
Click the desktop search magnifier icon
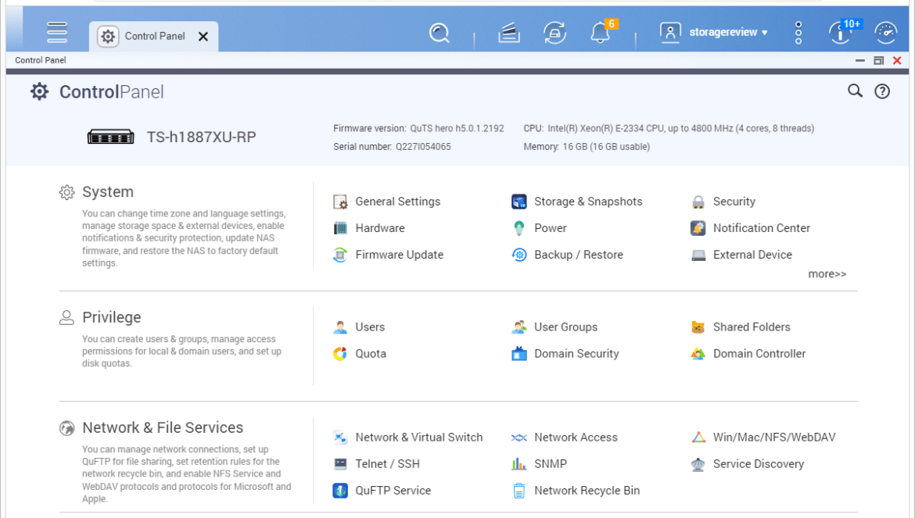click(x=440, y=33)
